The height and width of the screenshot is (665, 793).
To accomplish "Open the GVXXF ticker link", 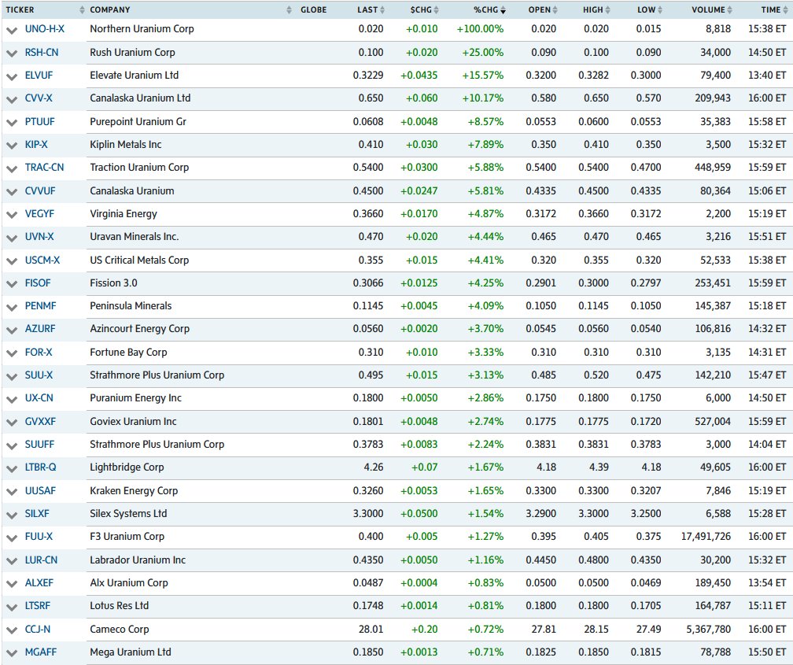I will (40, 422).
